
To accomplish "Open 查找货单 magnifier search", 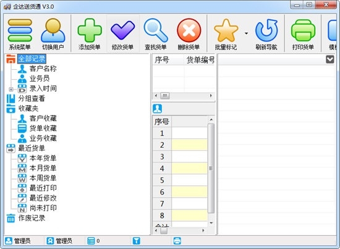I will pos(156,30).
